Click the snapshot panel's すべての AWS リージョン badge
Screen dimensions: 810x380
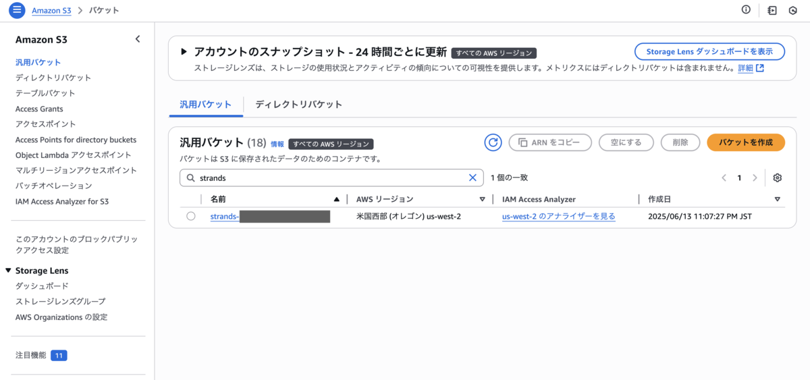(x=493, y=53)
